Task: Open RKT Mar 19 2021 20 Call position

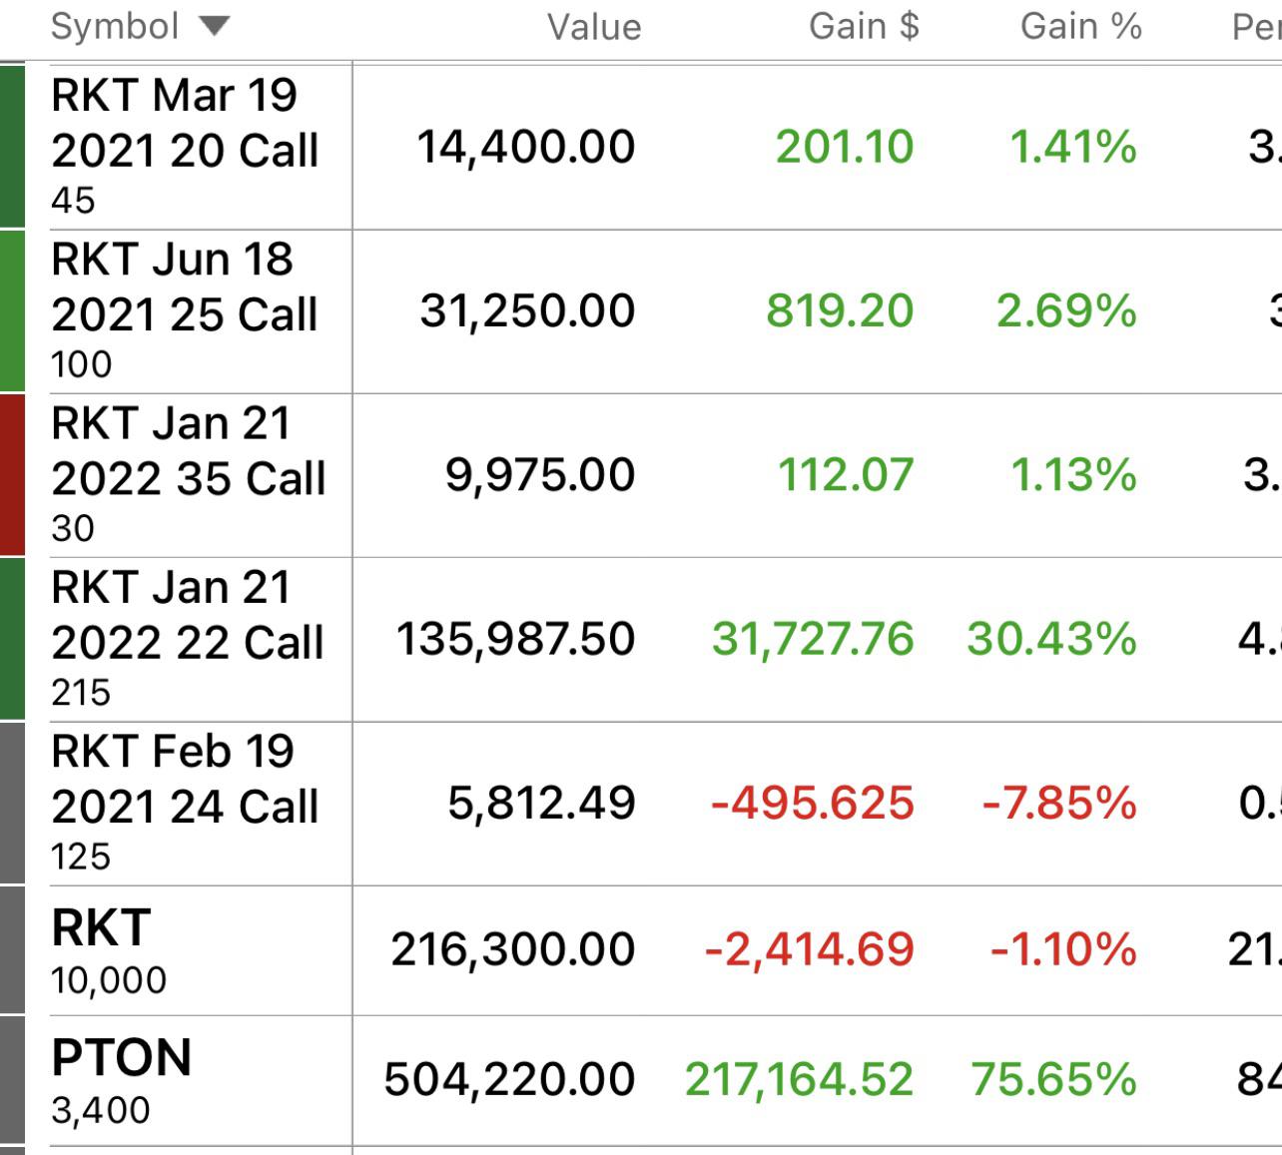Action: [641, 147]
